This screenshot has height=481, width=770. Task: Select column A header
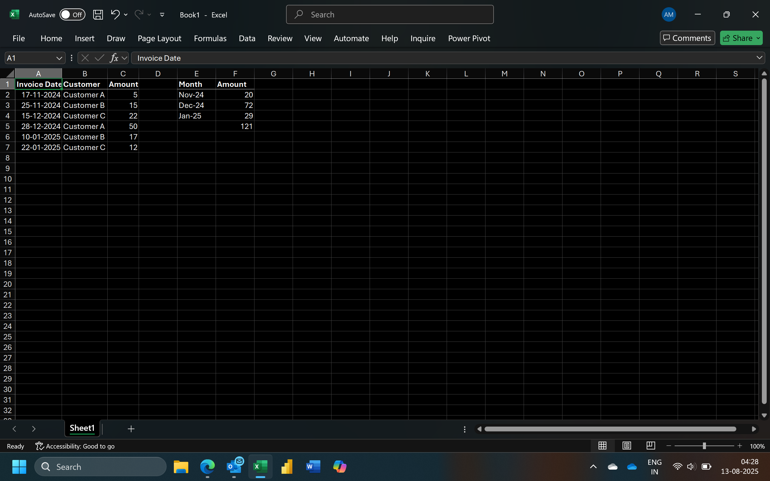pyautogui.click(x=38, y=74)
